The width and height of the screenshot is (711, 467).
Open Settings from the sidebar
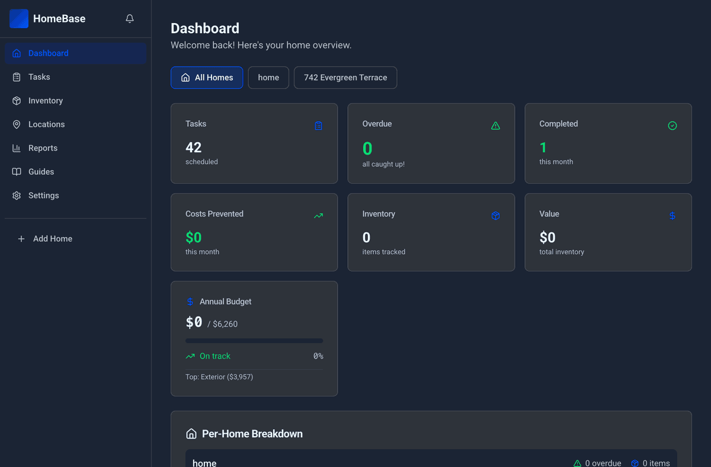click(43, 195)
